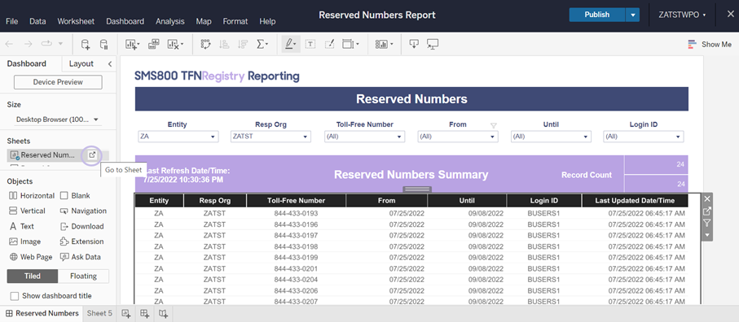Click the Sort Descending toolbar icon
This screenshot has height=322, width=739.
point(243,44)
